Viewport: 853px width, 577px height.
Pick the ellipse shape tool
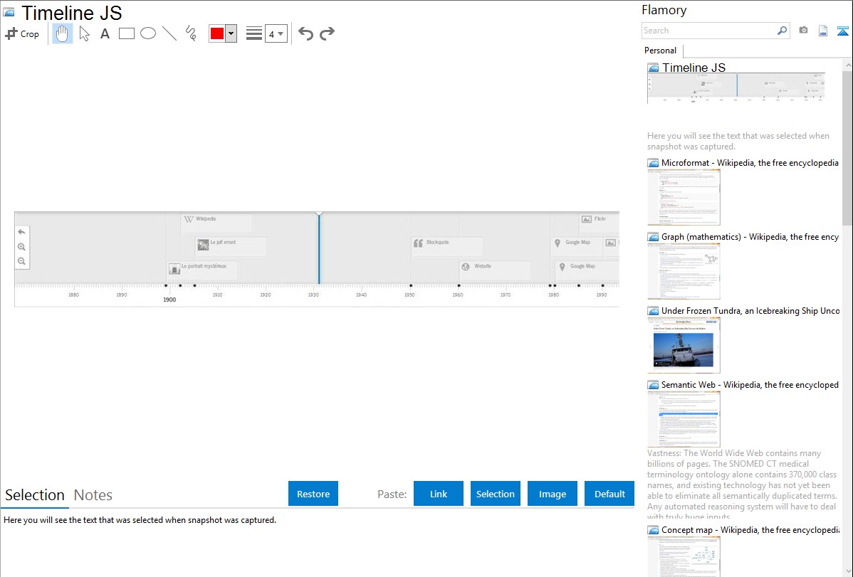148,33
